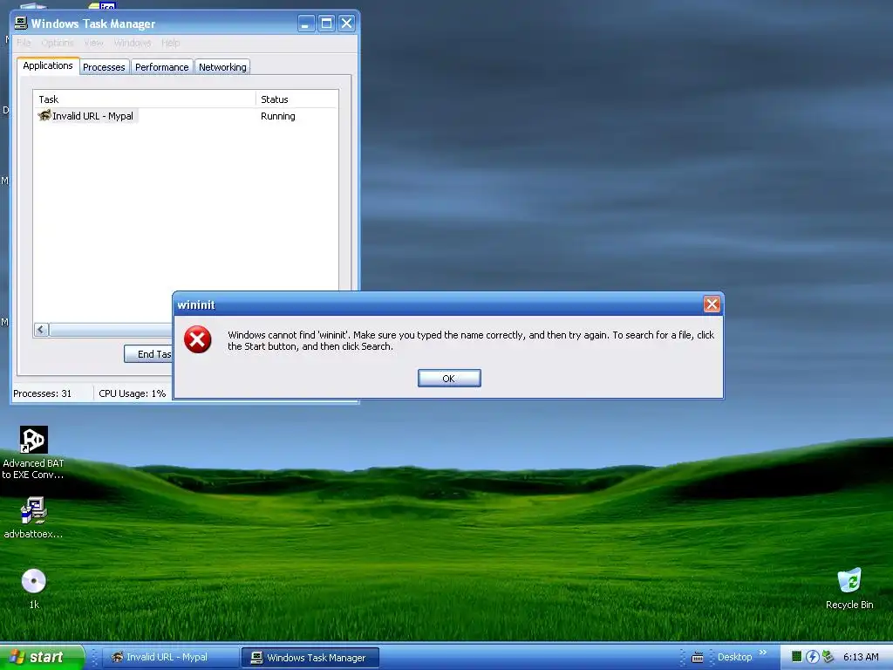Click the Windows Task Manager taskbar button

tap(310, 658)
